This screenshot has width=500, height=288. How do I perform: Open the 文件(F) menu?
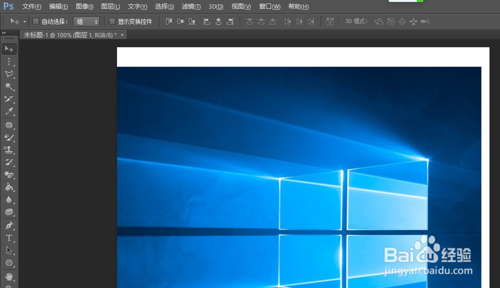(x=31, y=6)
